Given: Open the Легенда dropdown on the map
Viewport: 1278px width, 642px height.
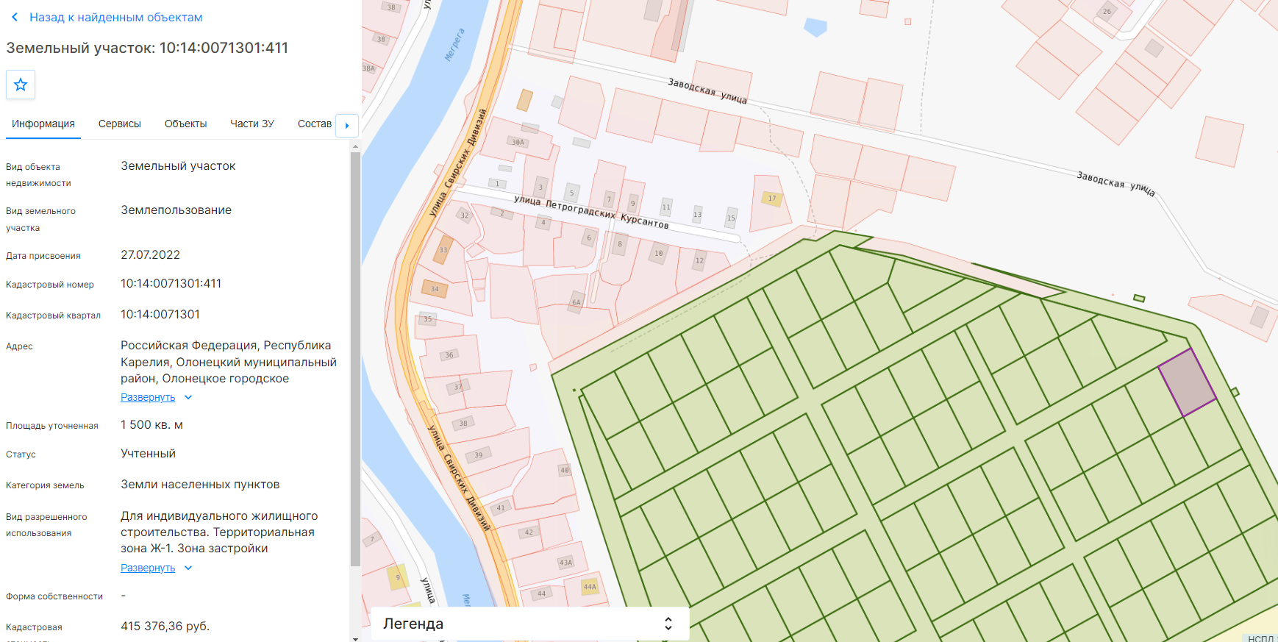Looking at the screenshot, I should coord(530,624).
